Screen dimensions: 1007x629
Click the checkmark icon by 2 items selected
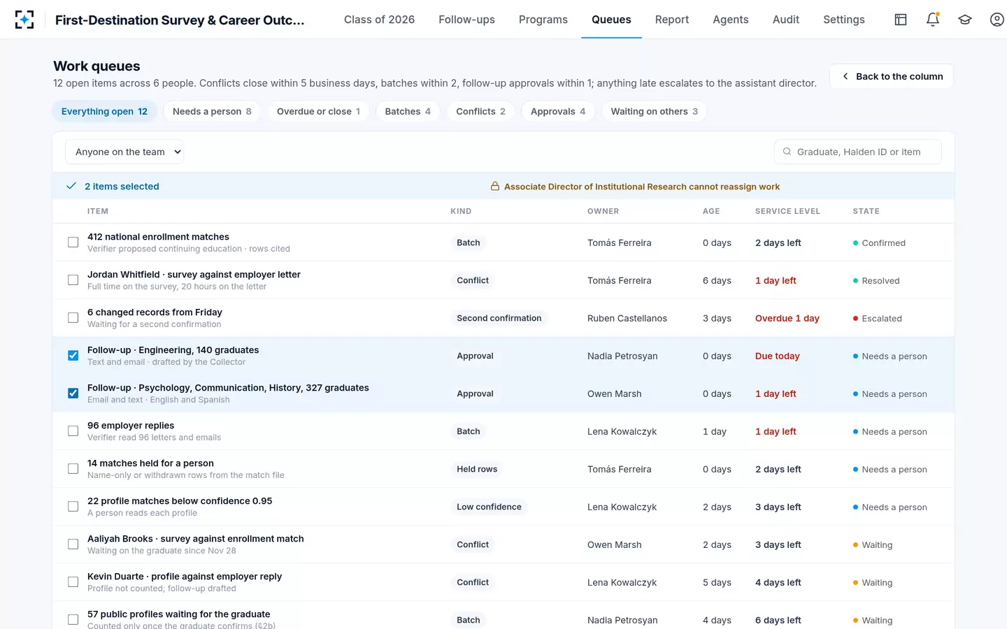tap(71, 186)
